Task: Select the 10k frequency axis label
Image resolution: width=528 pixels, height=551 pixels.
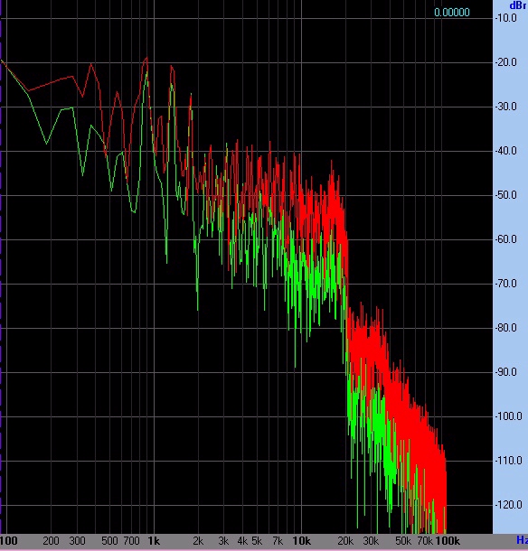Action: (x=301, y=541)
